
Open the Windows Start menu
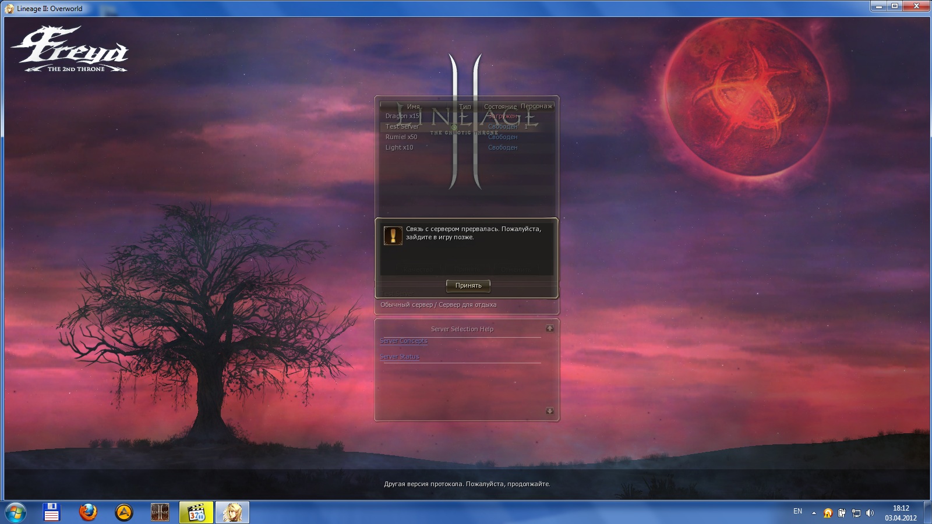(x=15, y=513)
